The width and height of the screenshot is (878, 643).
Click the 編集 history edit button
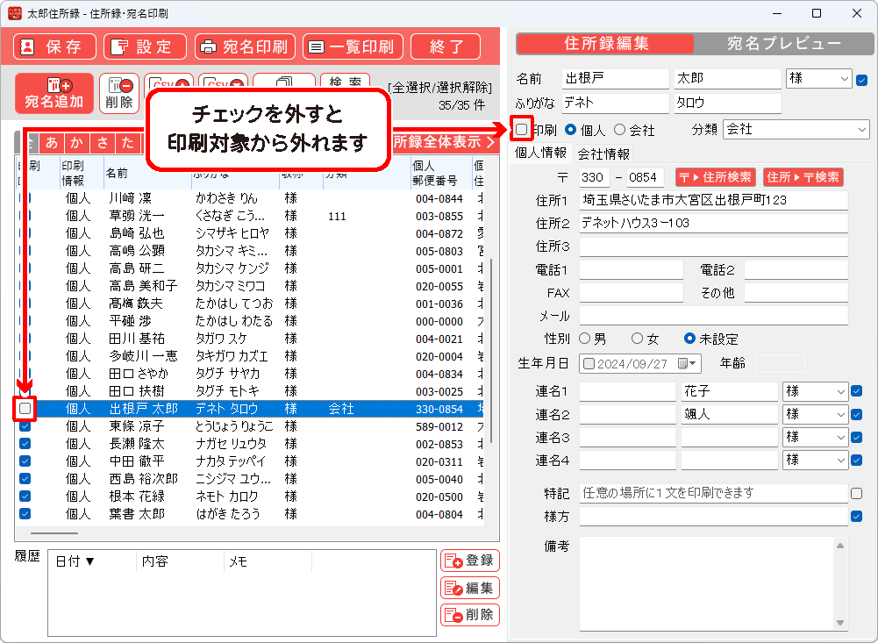pyautogui.click(x=469, y=588)
